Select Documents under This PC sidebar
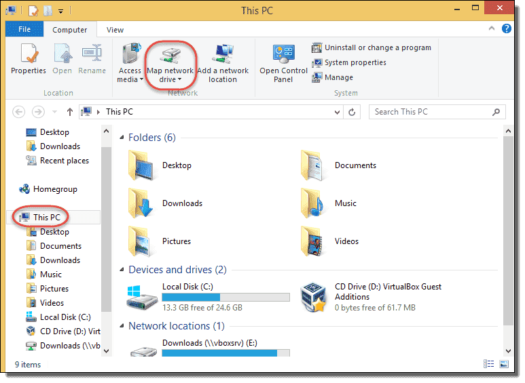Viewport: 525px width, 383px height. tap(54, 246)
